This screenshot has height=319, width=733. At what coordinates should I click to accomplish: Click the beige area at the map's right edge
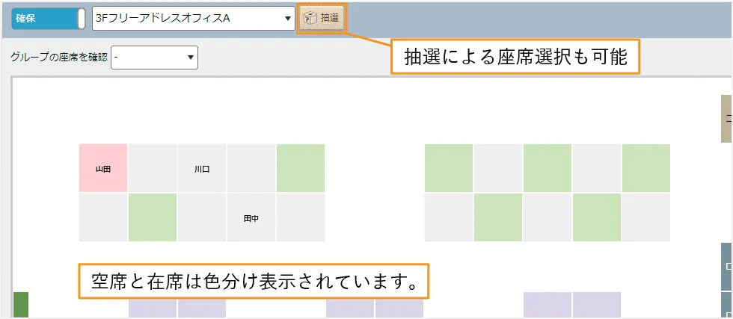pyautogui.click(x=726, y=119)
